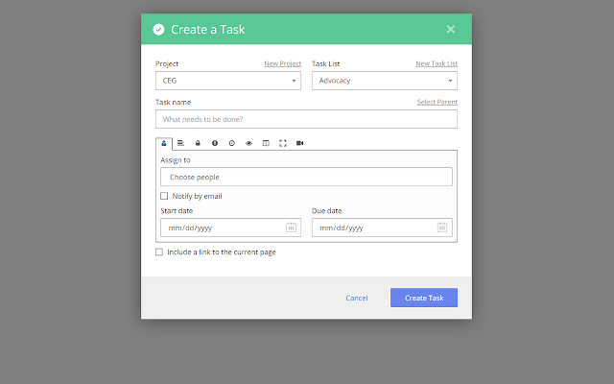Cancel the task creation dialog

point(357,298)
